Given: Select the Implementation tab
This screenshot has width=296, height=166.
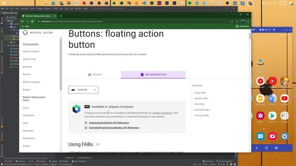Looking at the screenshot, I should [x=153, y=75].
